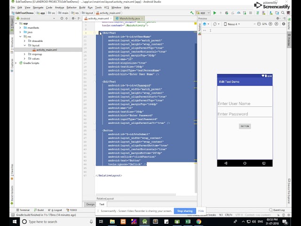Open Chrome from the taskbar
Viewport: 301px width, 226px height.
tap(198, 222)
